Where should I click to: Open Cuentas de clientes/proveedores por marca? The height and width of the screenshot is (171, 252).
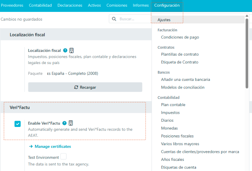click(200, 152)
